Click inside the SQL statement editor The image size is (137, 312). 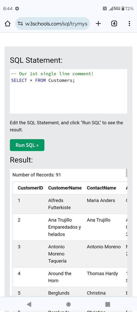[68, 91]
